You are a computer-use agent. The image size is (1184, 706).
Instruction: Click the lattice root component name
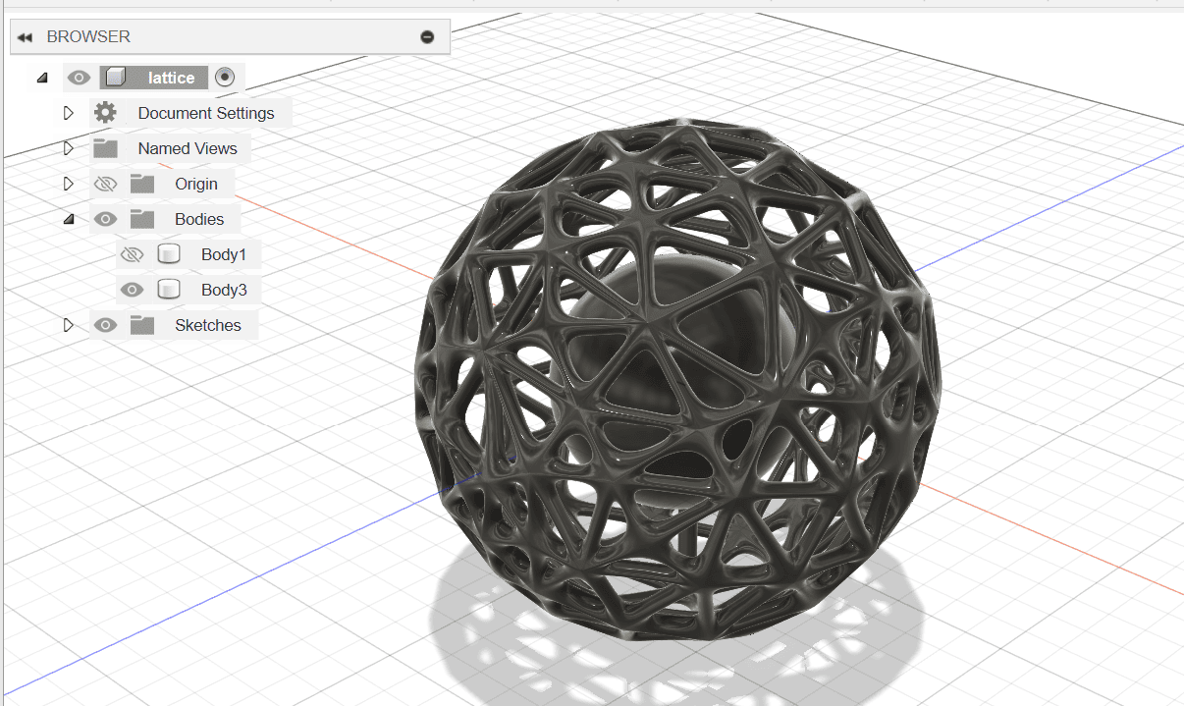coord(172,78)
